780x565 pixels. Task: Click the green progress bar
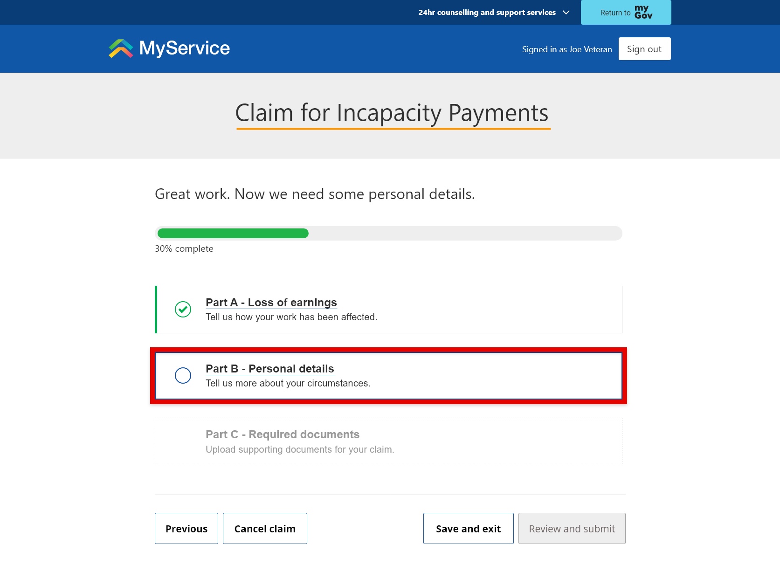click(233, 234)
